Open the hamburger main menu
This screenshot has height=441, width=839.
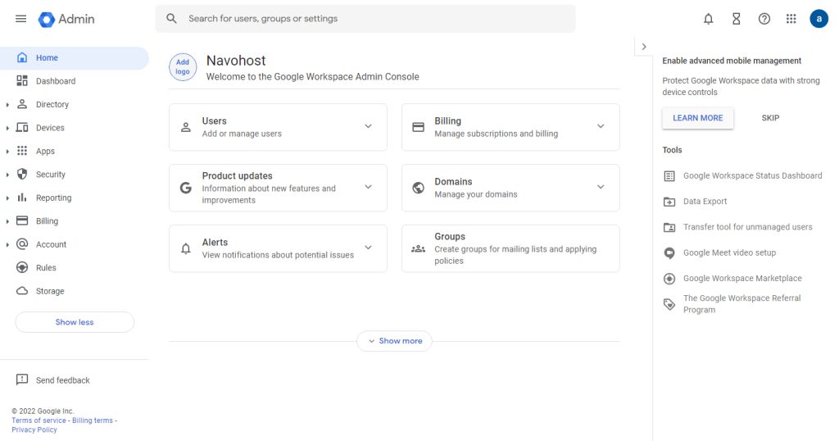[20, 19]
